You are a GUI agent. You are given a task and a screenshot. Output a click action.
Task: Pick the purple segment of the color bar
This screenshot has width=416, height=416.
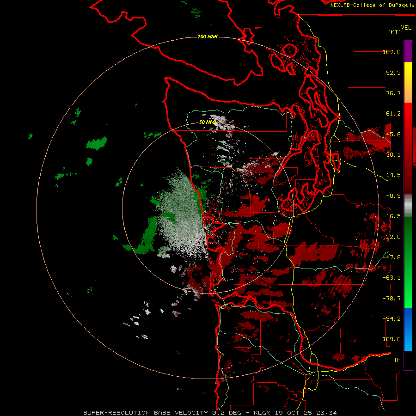(408, 51)
